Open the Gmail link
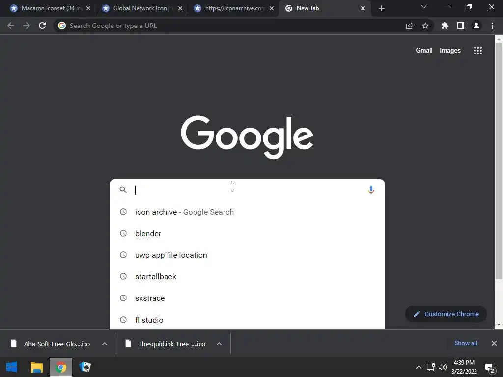This screenshot has width=503, height=377. point(424,51)
